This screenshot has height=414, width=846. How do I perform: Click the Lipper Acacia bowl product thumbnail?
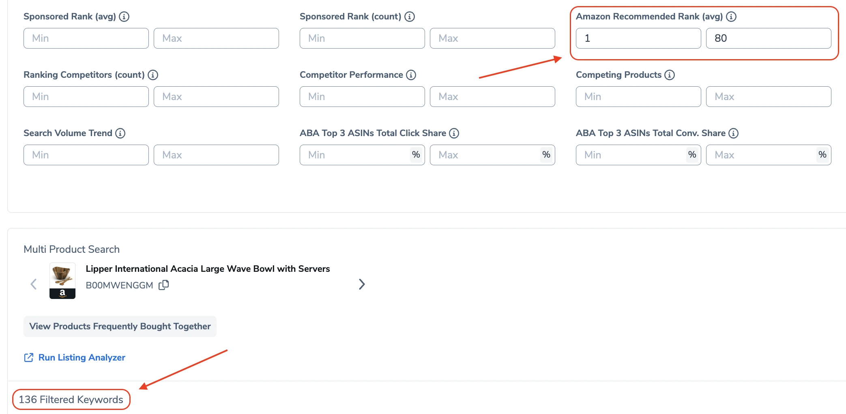click(x=62, y=281)
